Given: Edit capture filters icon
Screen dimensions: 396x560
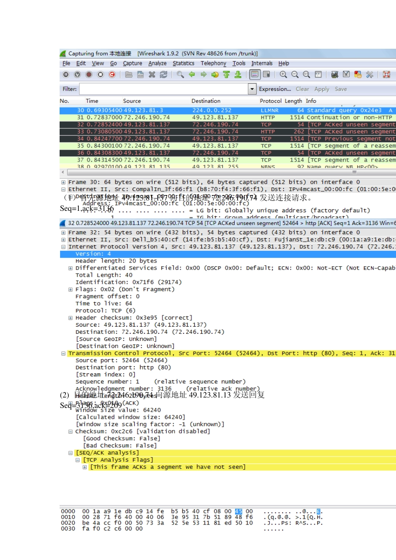Looking at the screenshot, I should [335, 75].
